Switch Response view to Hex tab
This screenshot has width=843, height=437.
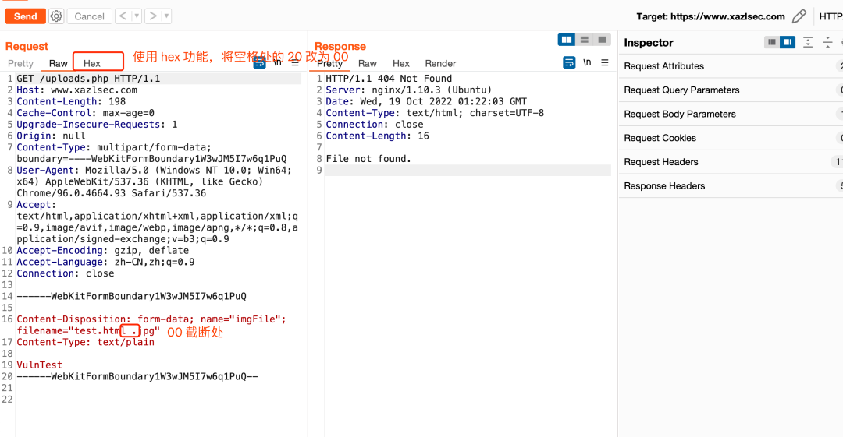click(x=401, y=63)
